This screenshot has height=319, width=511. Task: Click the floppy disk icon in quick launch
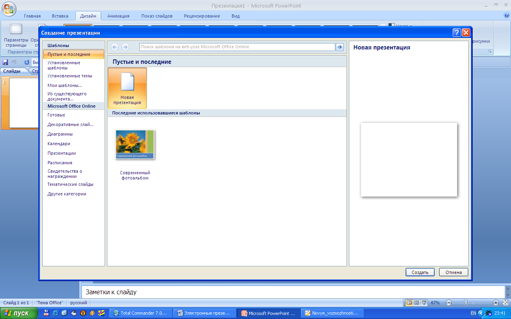[x=46, y=313]
